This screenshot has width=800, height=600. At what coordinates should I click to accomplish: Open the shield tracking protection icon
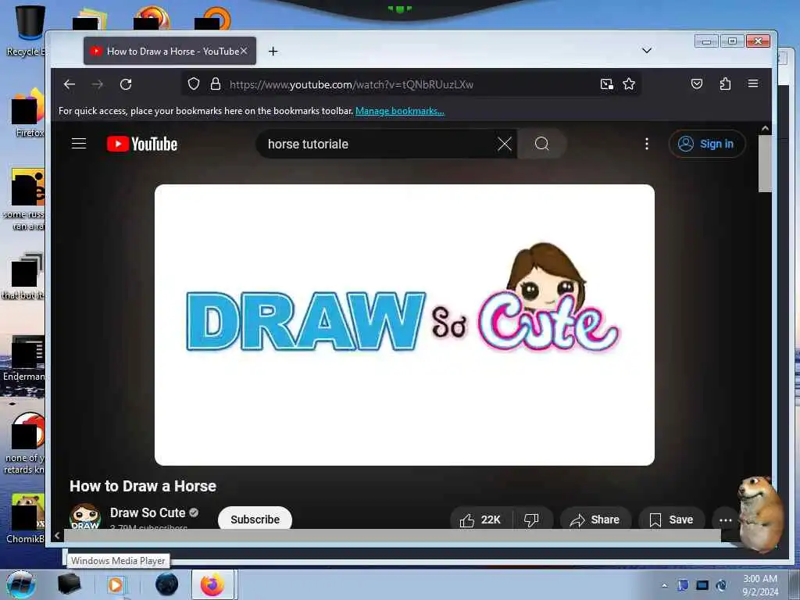pyautogui.click(x=194, y=84)
